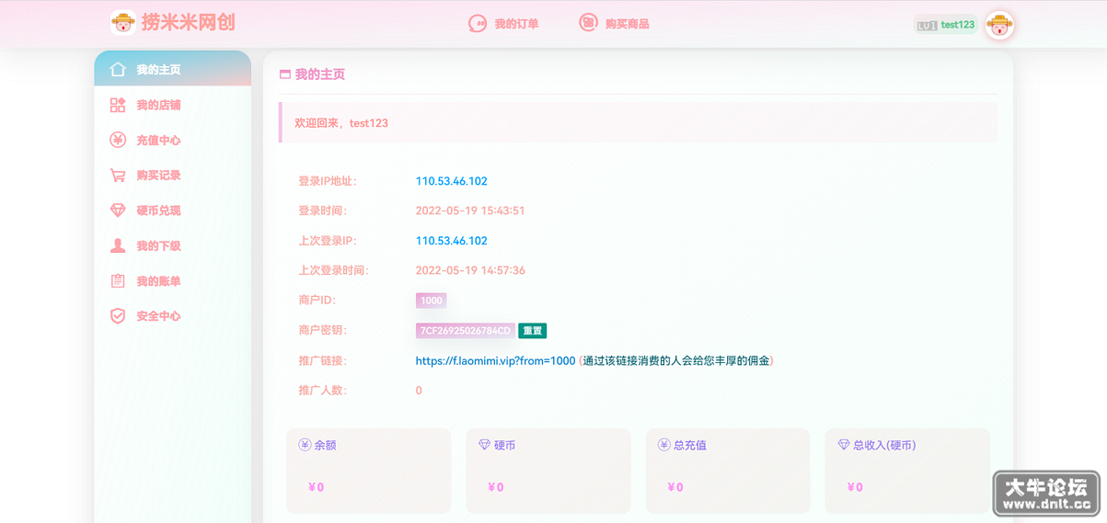Viewport: 1107px width, 523px height.
Task: Click the bill icon beside 我的账单
Action: (x=118, y=280)
